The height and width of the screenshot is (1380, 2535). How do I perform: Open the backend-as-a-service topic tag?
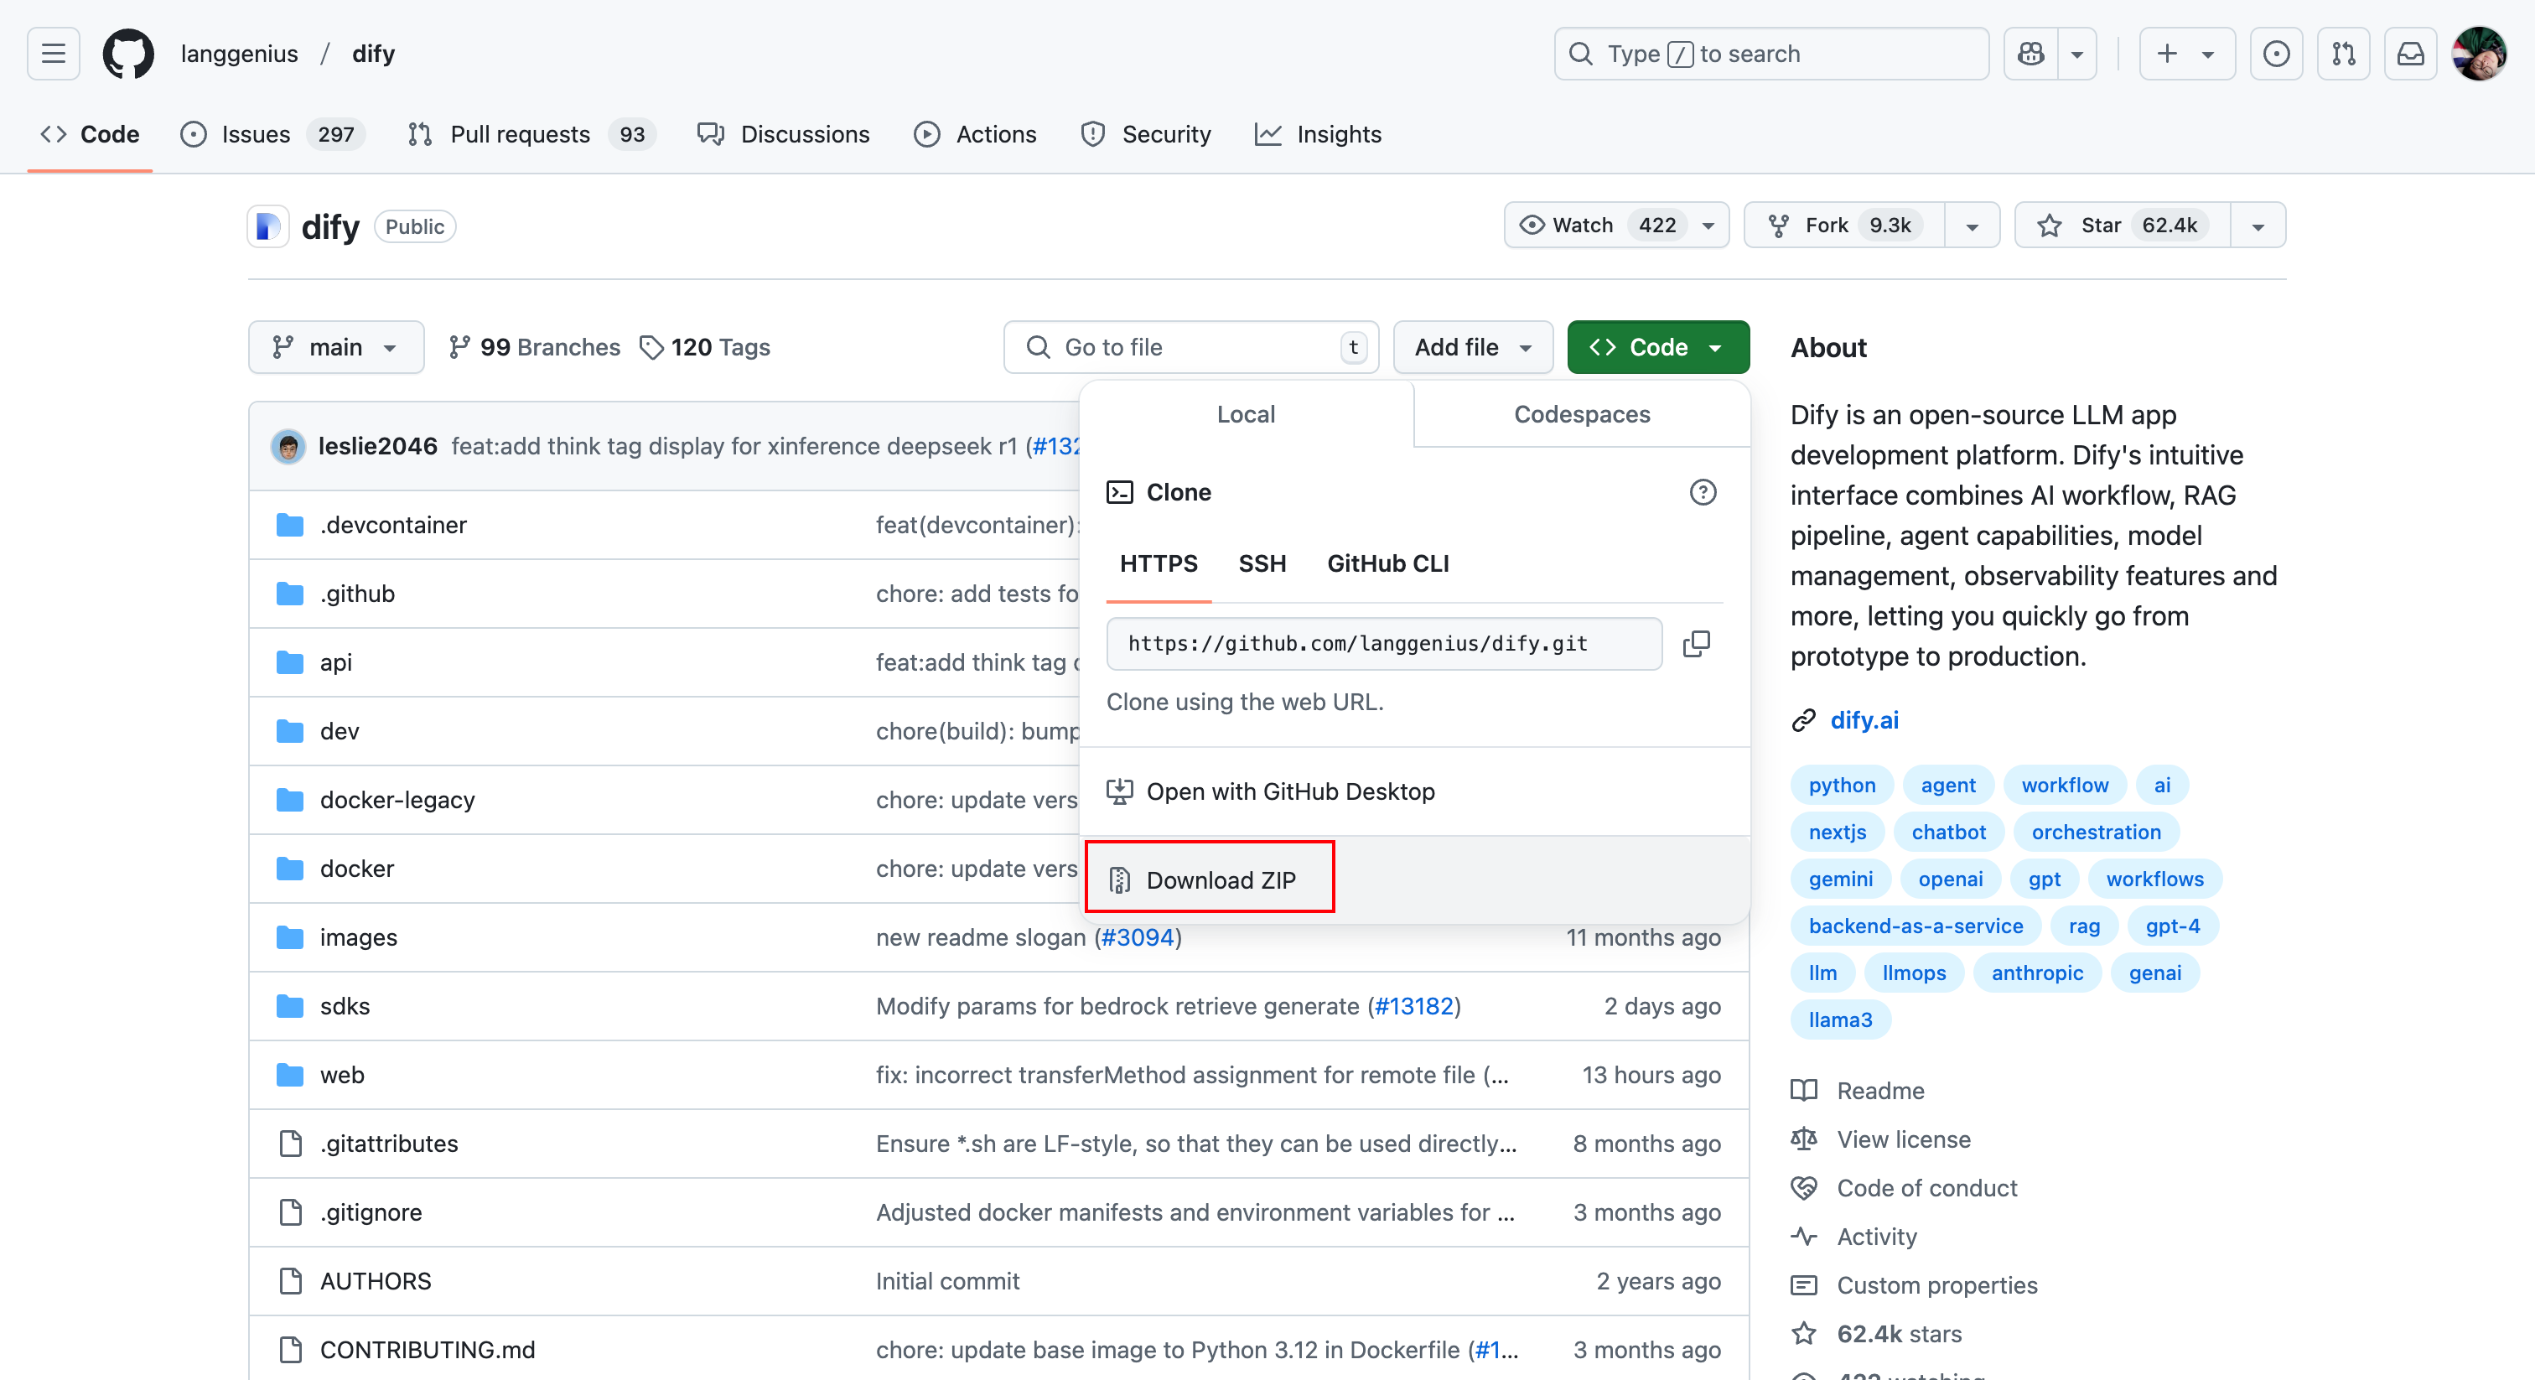pyautogui.click(x=1915, y=926)
